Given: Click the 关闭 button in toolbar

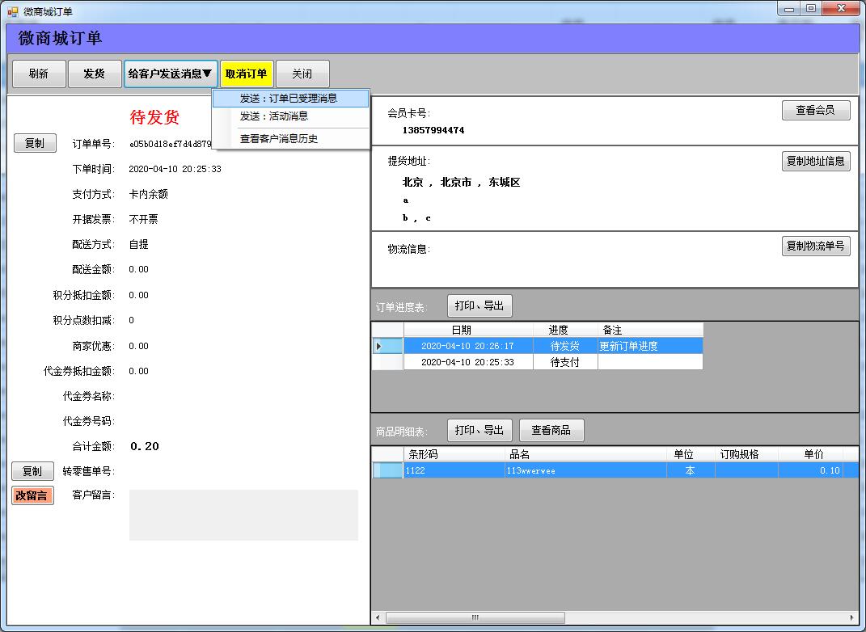Looking at the screenshot, I should pyautogui.click(x=302, y=74).
